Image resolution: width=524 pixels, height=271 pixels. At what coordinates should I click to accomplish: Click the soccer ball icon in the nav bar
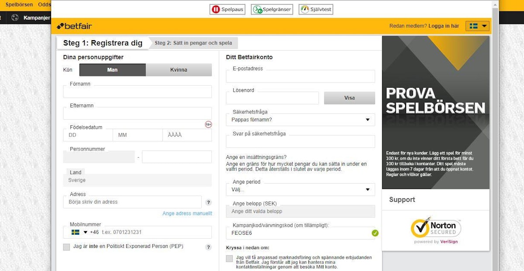click(15, 18)
